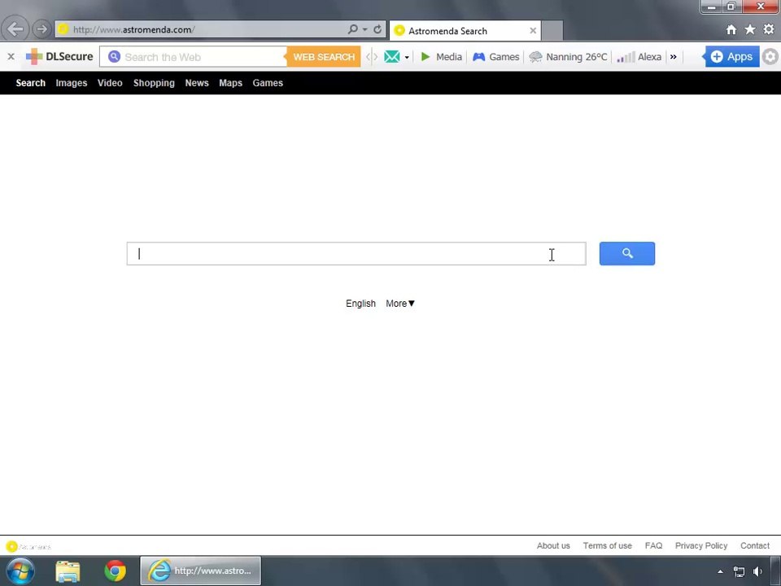This screenshot has width=781, height=586.
Task: Switch to the Astromenda Search tab
Action: pos(465,31)
